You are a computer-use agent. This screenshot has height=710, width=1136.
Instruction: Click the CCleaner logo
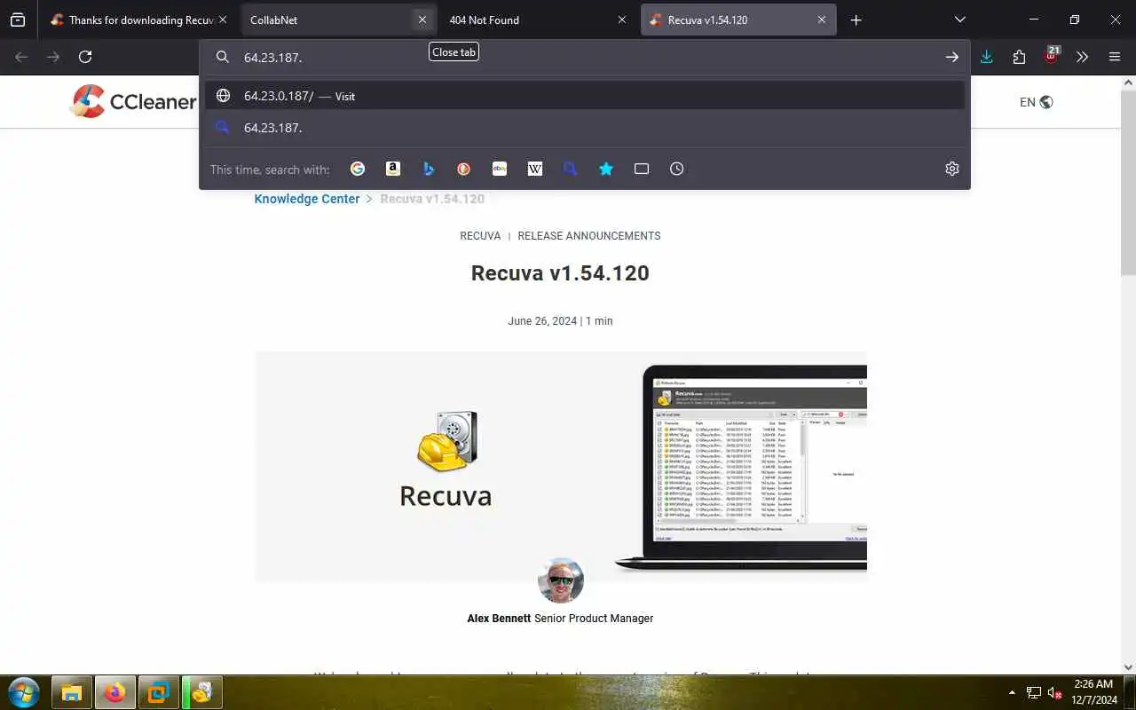click(133, 101)
